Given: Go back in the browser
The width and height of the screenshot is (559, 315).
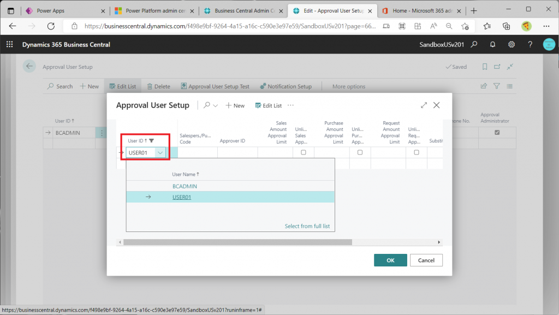Looking at the screenshot, I should point(13,26).
